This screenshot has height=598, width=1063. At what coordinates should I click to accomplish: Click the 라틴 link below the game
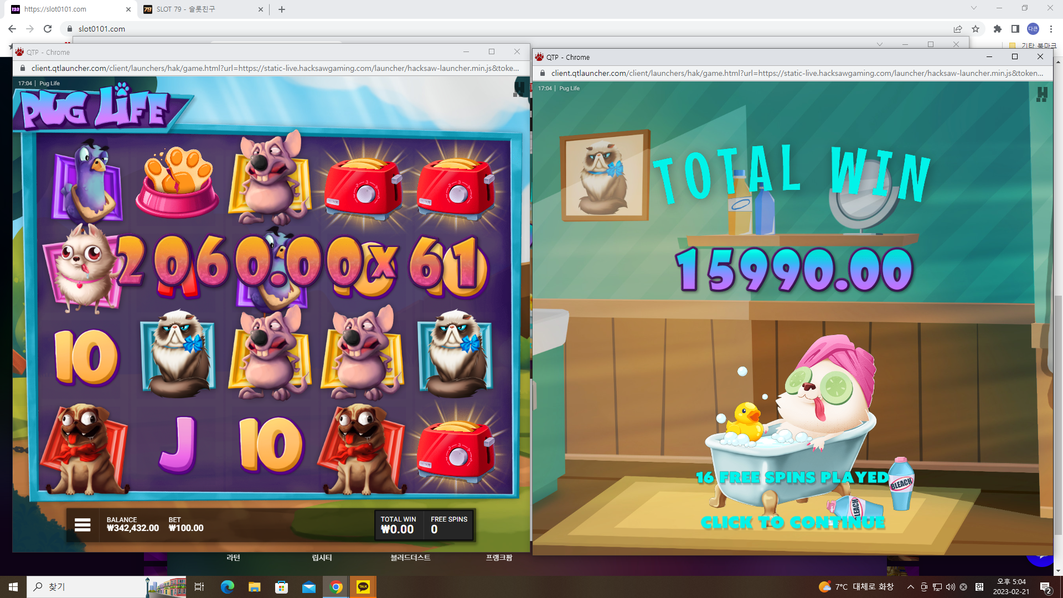click(233, 558)
